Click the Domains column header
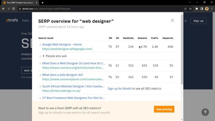This screenshot has width=215, height=121. (142, 38)
